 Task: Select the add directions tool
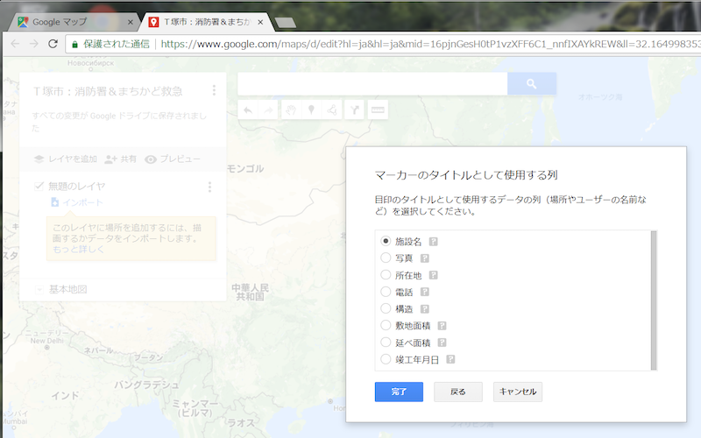click(355, 110)
